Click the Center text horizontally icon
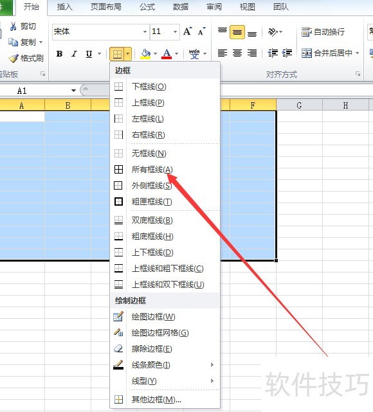Viewport: 373px width, 412px height. [x=237, y=53]
